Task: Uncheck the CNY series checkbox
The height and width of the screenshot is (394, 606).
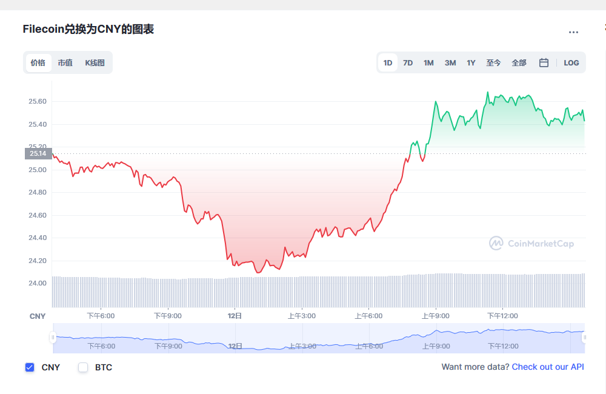Action: pos(30,367)
